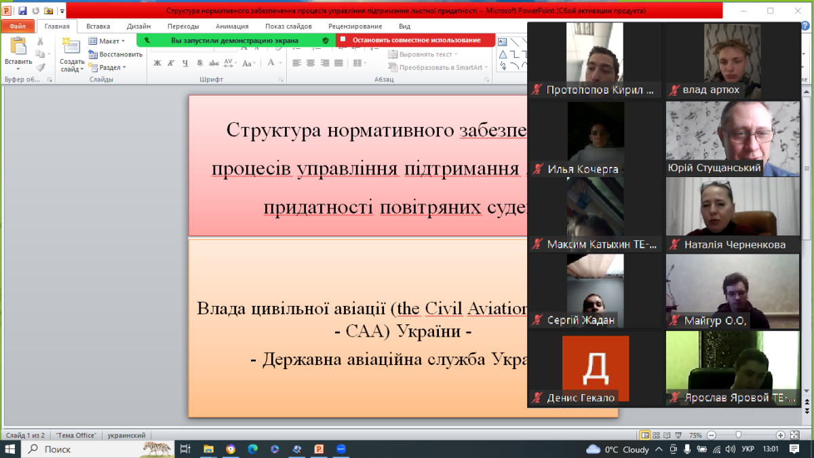Click the Format Painter brush icon
Viewport: 814px width, 458px height.
click(x=40, y=67)
